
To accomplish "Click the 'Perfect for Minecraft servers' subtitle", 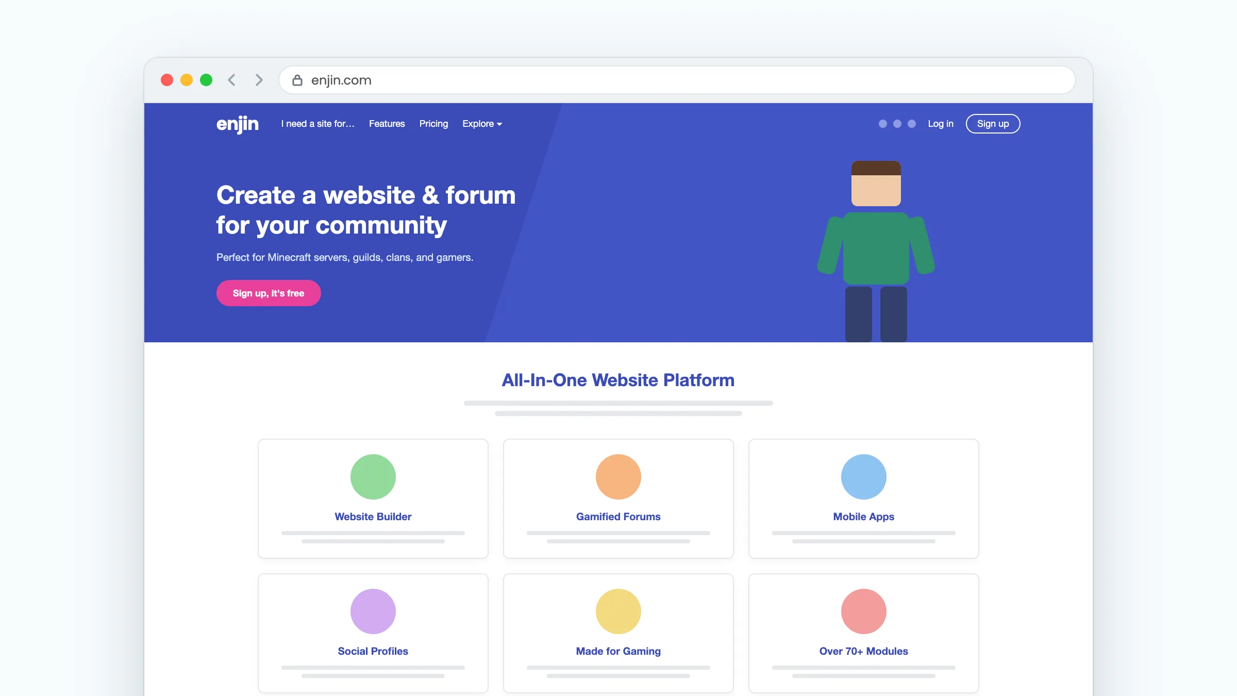I will pyautogui.click(x=345, y=257).
